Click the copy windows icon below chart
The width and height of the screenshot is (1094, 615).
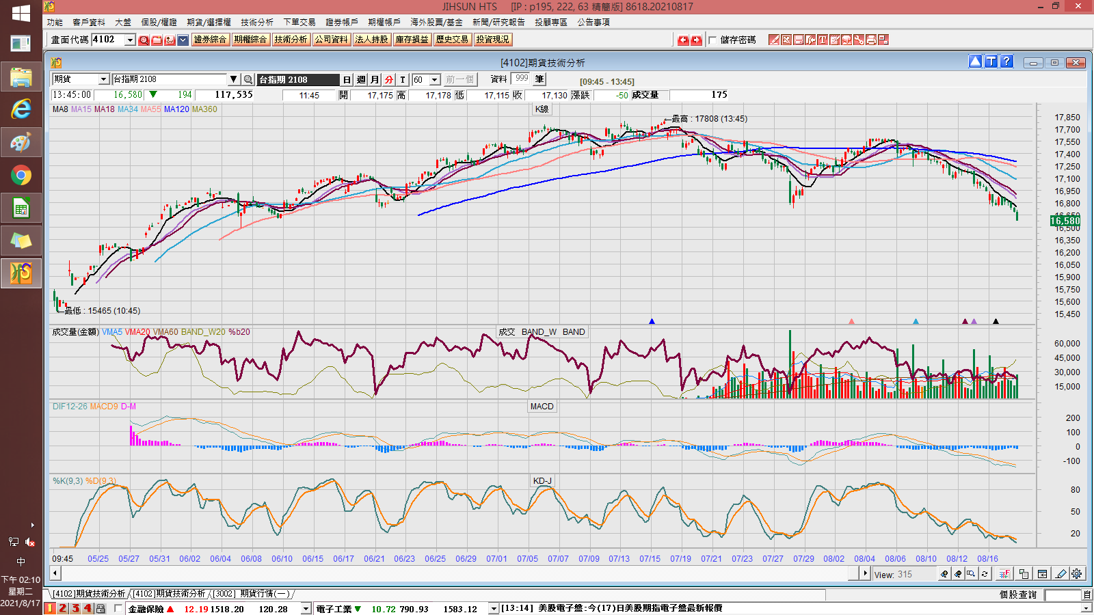[x=1024, y=574]
